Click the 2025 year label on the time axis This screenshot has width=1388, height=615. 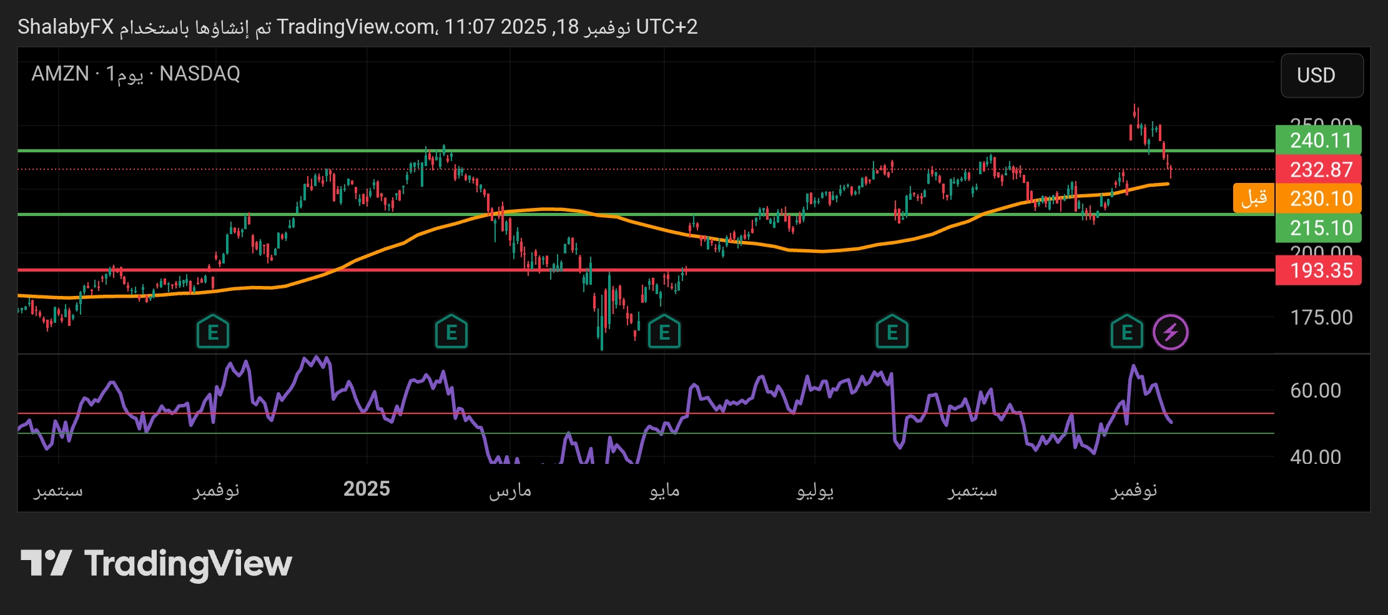point(367,489)
